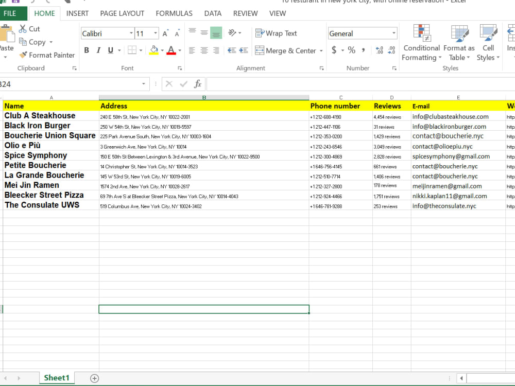Click Decrease Decimal icon
Image resolution: width=515 pixels, height=386 pixels.
pyautogui.click(x=391, y=50)
